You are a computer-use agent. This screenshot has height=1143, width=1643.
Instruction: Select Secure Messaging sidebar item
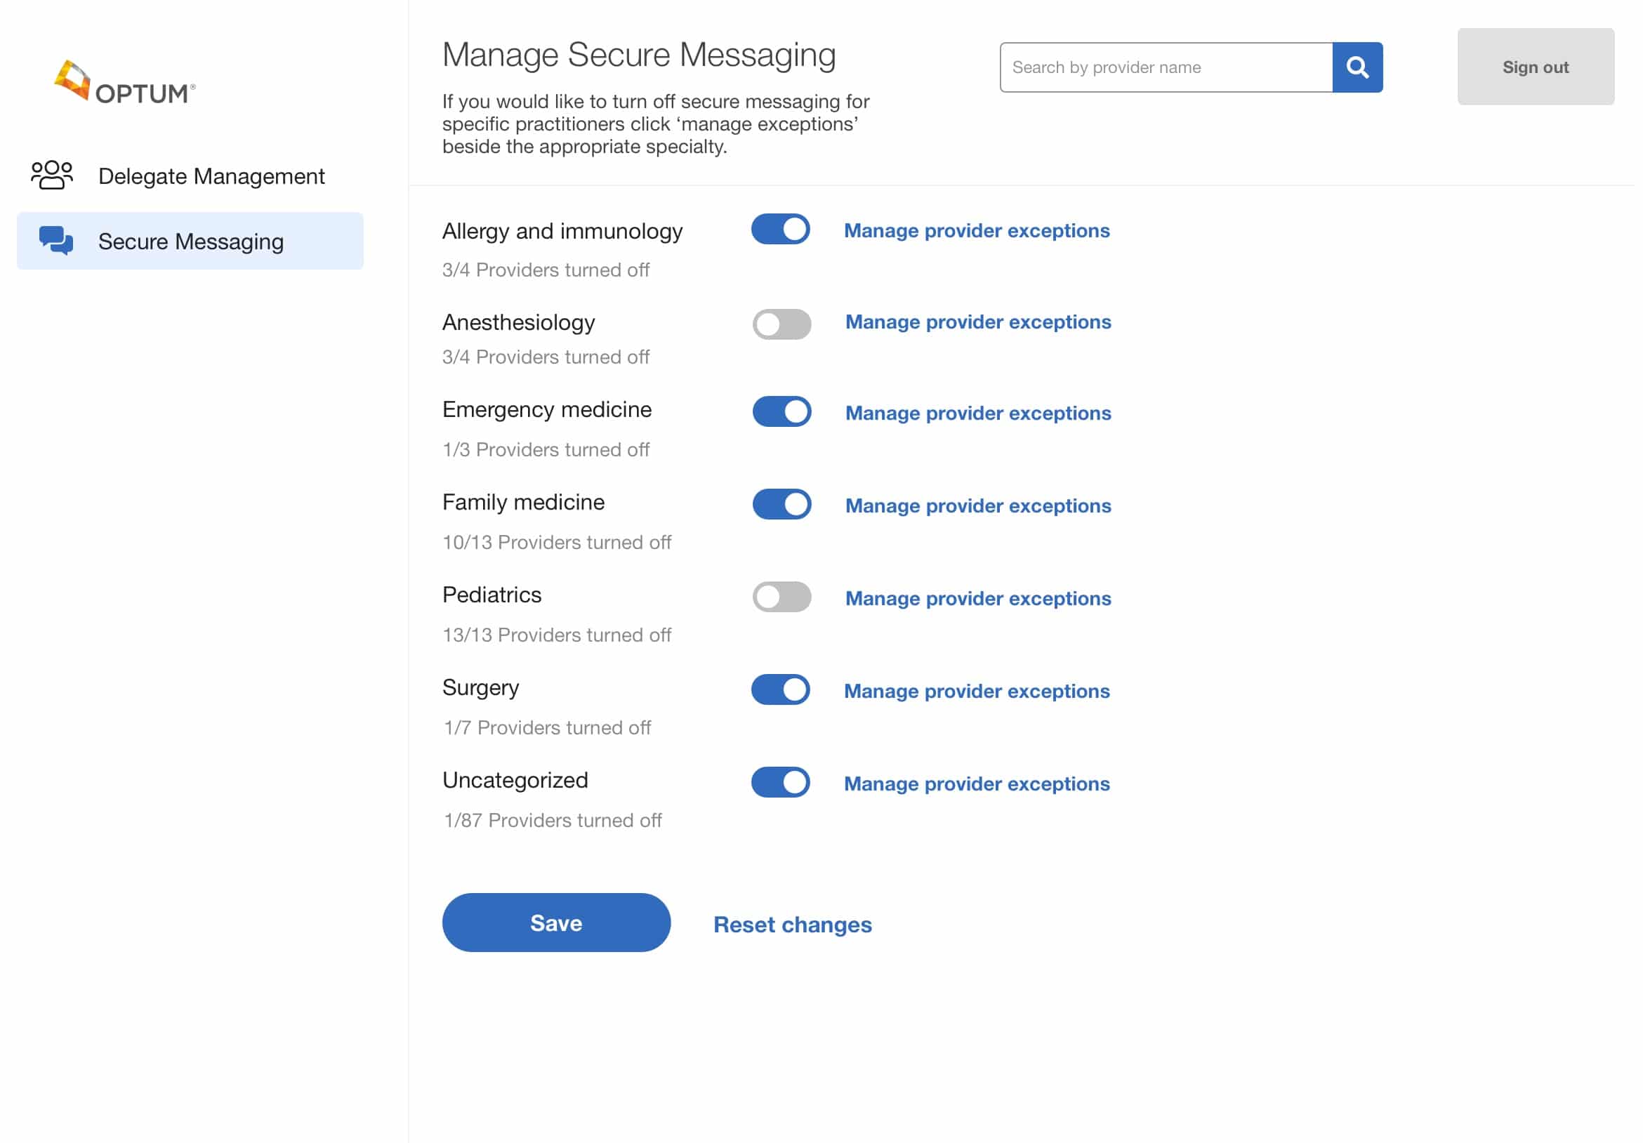tap(190, 242)
